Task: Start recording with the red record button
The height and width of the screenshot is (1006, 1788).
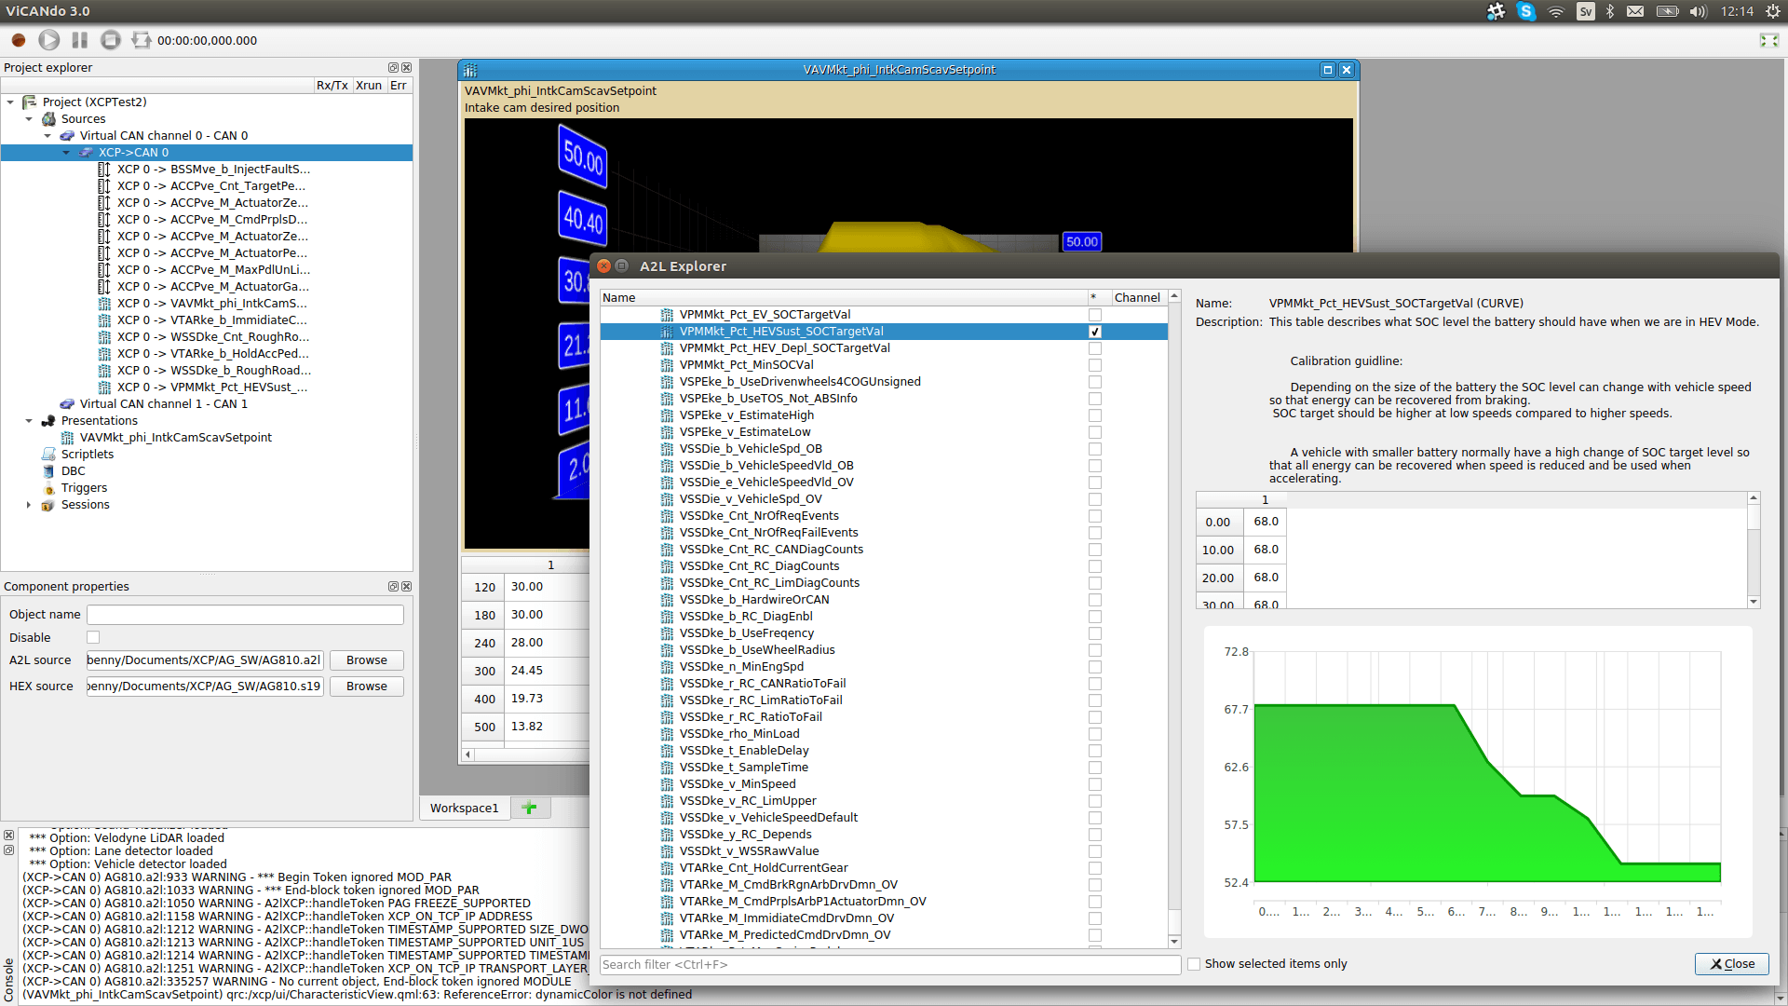Action: pyautogui.click(x=19, y=40)
